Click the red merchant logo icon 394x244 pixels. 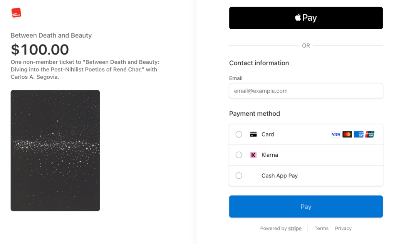tap(16, 13)
